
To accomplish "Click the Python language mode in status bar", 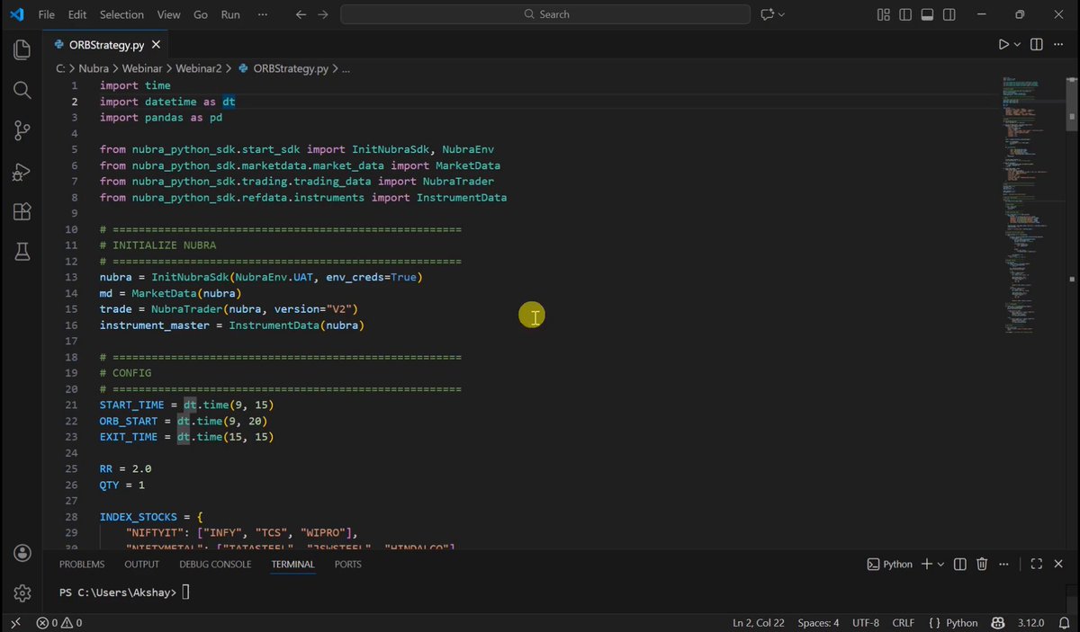I will click(x=953, y=622).
